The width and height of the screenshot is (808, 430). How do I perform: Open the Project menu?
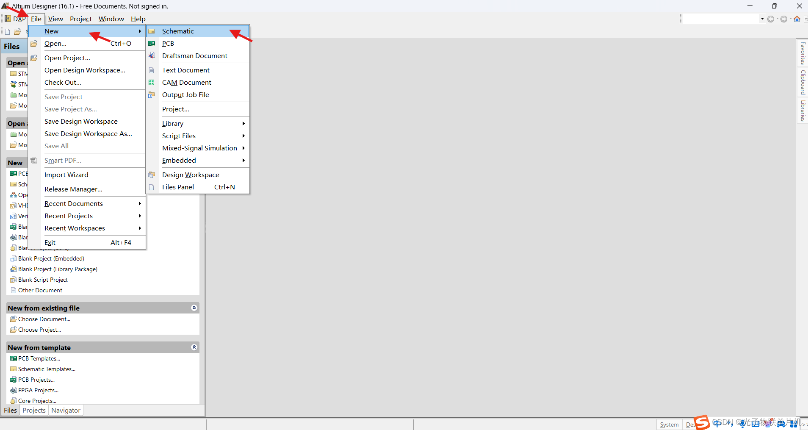81,19
